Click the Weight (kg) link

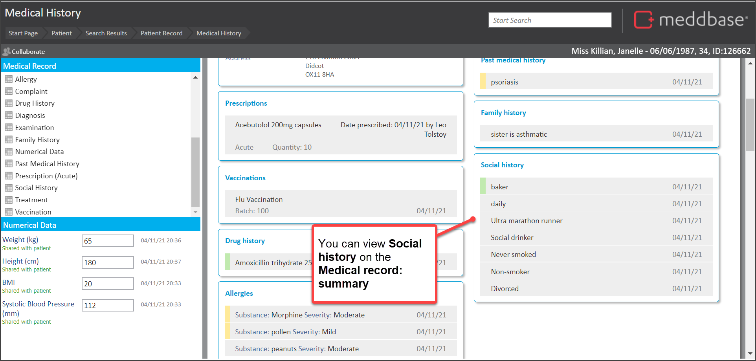point(20,240)
